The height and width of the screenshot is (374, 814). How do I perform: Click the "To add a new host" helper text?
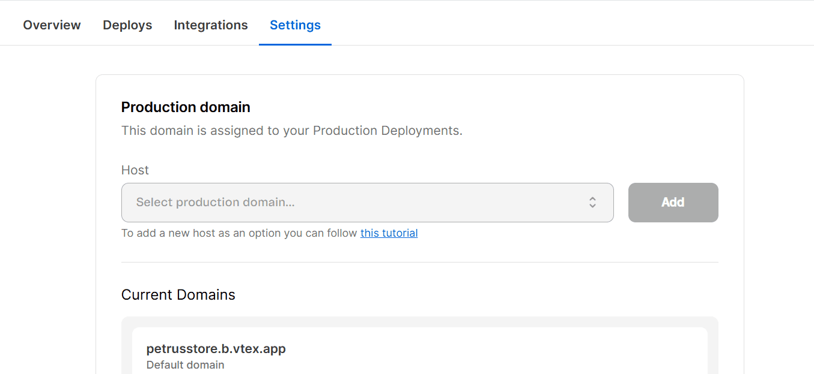pos(239,233)
